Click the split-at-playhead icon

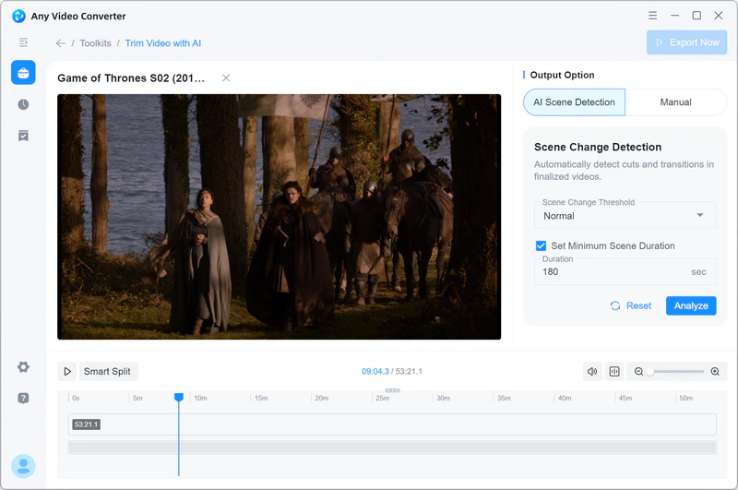[x=614, y=371]
